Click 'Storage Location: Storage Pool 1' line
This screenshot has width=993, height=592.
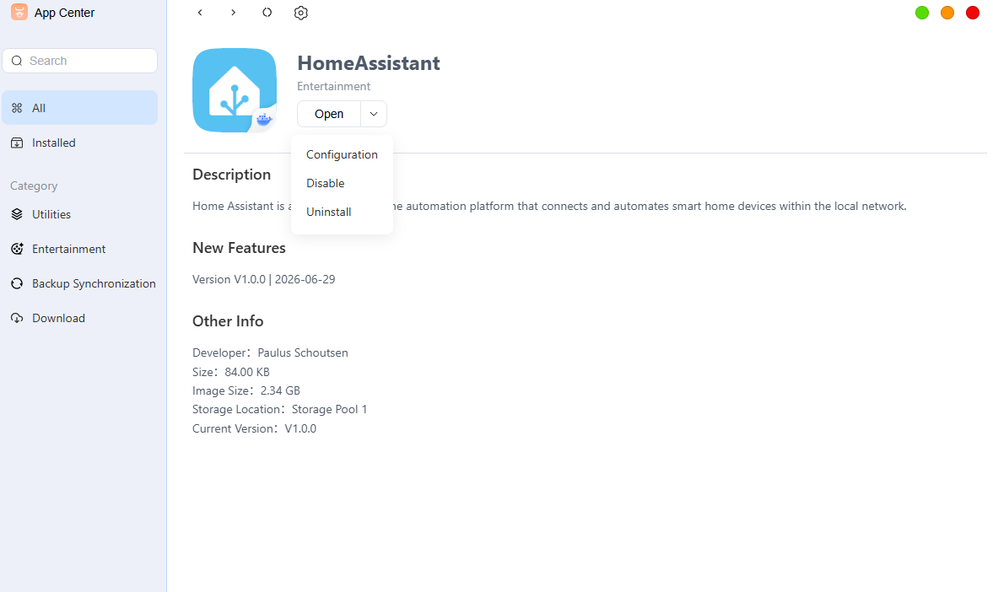[x=280, y=410]
